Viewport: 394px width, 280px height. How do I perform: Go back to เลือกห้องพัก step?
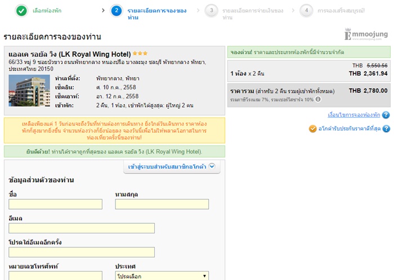[47, 11]
